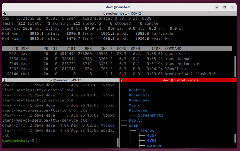Select the ibus-engine-sim process row
This screenshot has height=151, width=240.
coord(117,64)
